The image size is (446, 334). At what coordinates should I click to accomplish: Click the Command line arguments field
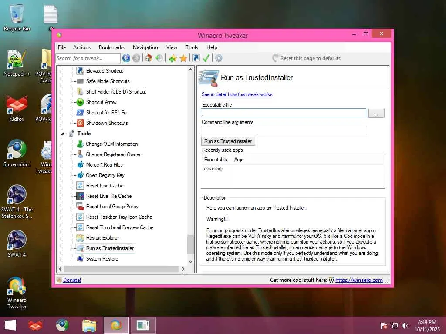click(x=283, y=130)
